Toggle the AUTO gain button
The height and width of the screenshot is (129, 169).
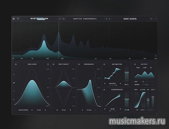[x=150, y=110]
